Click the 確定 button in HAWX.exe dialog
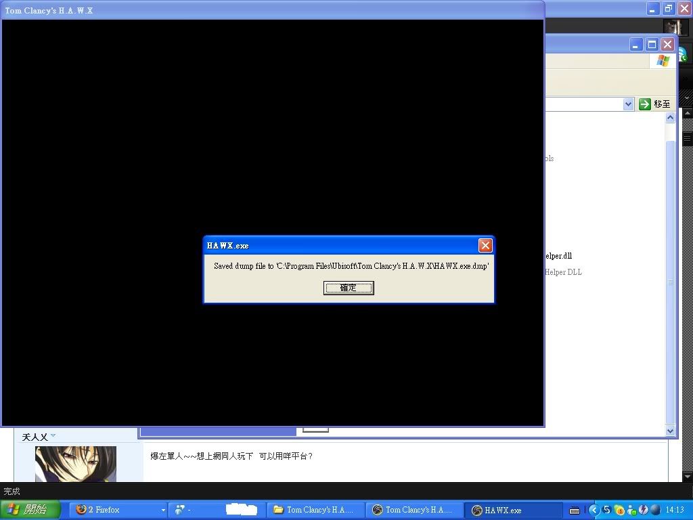Screen dimensions: 693x520 [349, 288]
